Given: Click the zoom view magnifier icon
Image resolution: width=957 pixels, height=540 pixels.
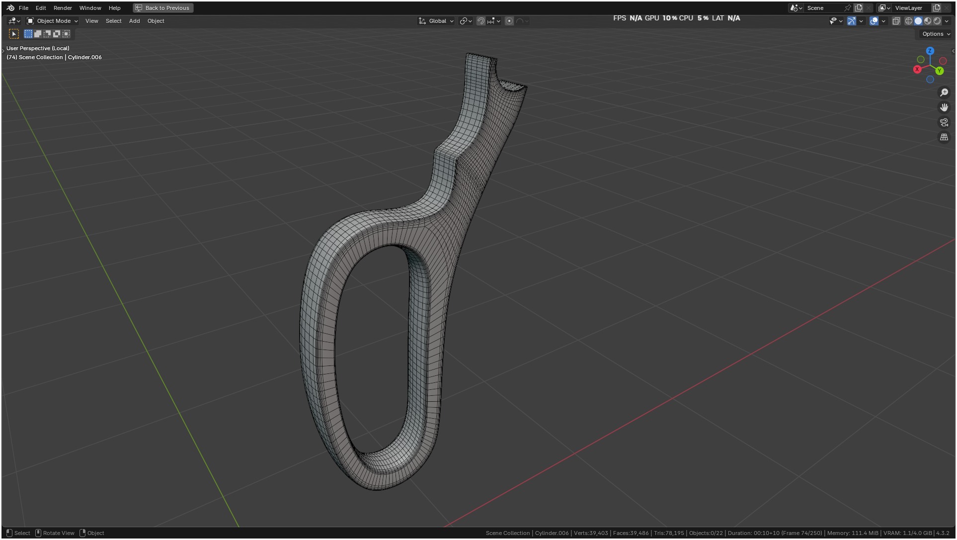Looking at the screenshot, I should (x=944, y=92).
